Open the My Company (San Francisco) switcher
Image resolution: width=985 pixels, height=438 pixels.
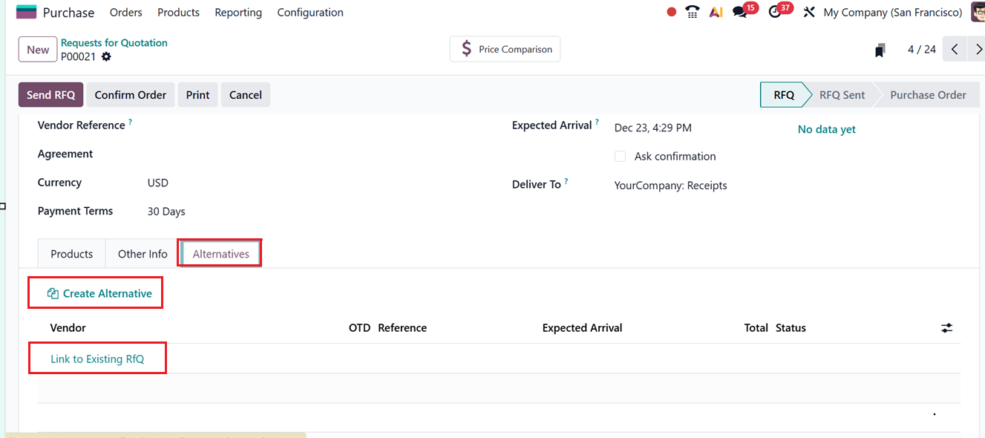pyautogui.click(x=892, y=13)
